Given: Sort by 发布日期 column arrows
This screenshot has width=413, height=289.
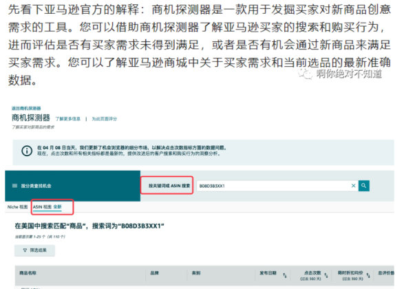Looking at the screenshot, I should (x=285, y=275).
